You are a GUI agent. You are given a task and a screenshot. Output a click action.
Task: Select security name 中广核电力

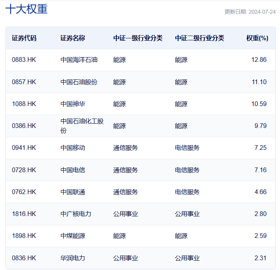pyautogui.click(x=76, y=214)
